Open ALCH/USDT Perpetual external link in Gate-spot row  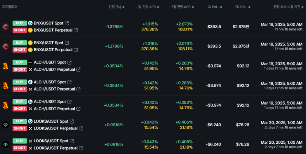pyautogui.click(x=78, y=109)
